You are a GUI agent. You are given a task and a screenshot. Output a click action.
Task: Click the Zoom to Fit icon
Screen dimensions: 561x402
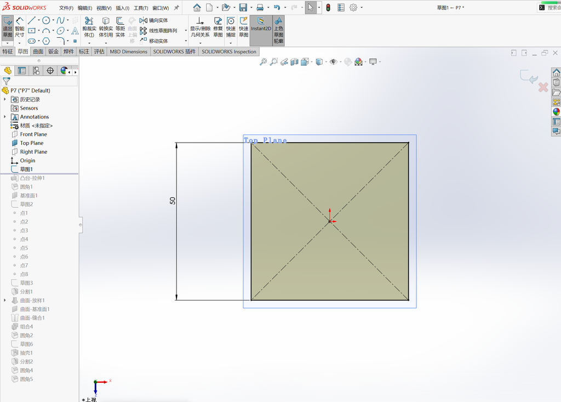click(x=263, y=62)
